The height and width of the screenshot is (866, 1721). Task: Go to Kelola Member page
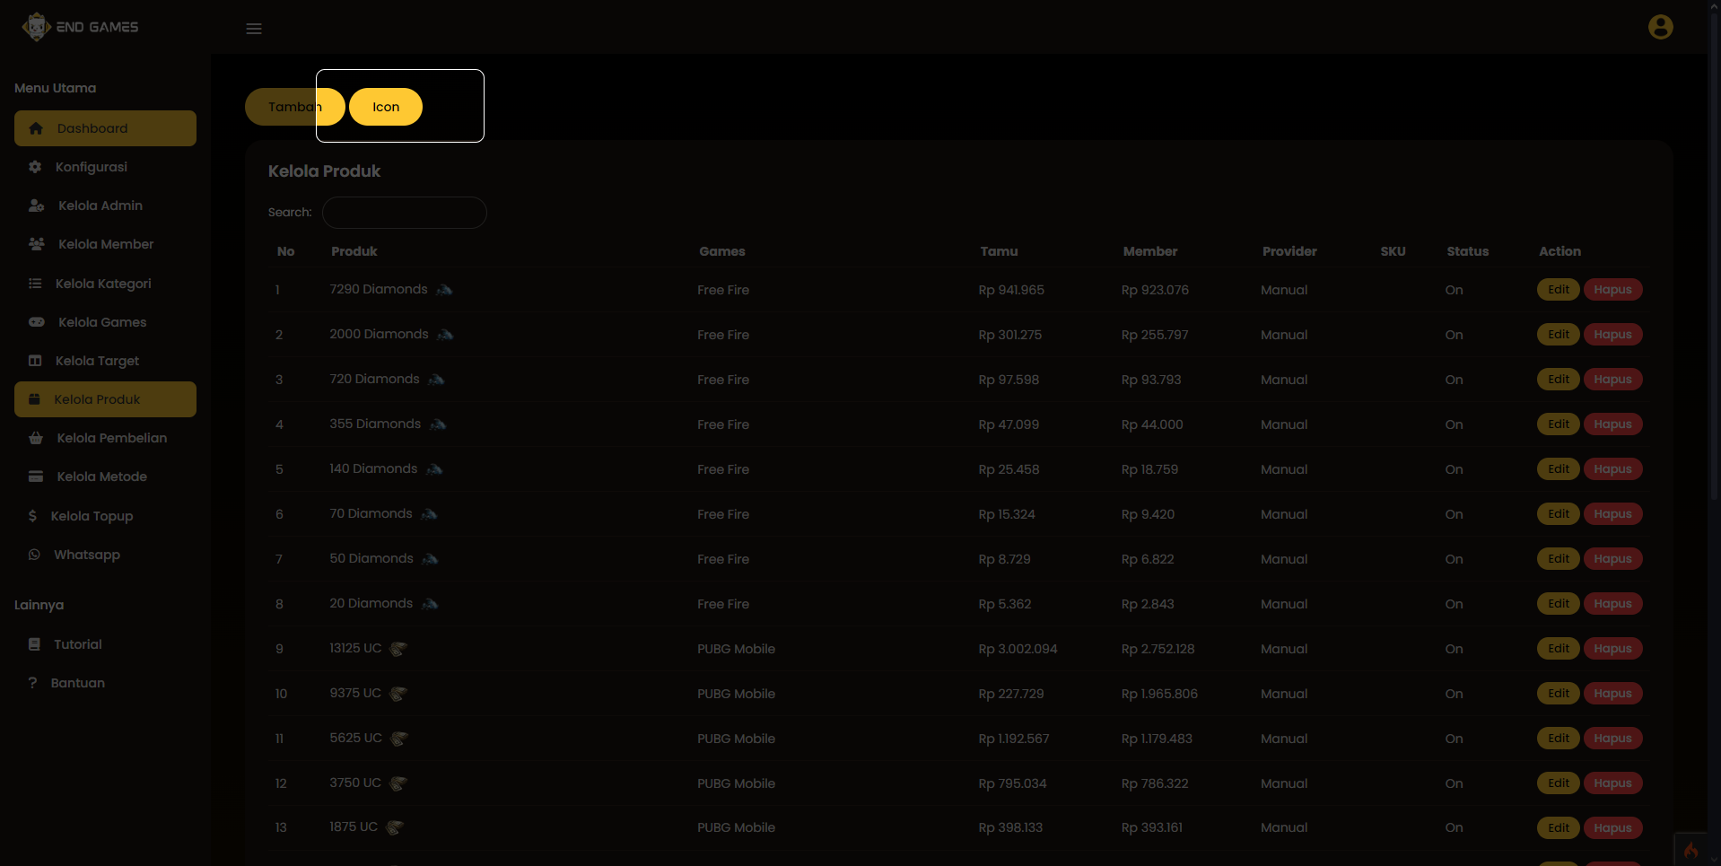click(105, 244)
